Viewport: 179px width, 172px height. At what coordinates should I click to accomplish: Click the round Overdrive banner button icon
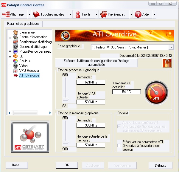tap(66, 36)
